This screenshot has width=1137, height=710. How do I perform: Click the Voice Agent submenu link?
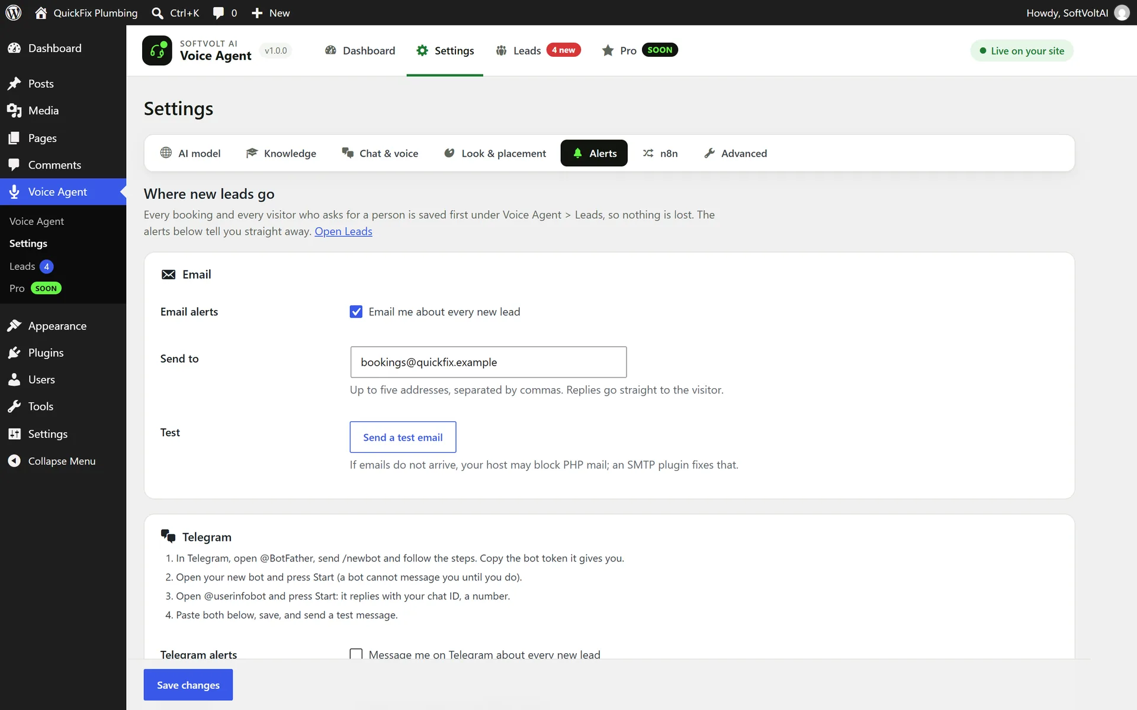(x=37, y=221)
